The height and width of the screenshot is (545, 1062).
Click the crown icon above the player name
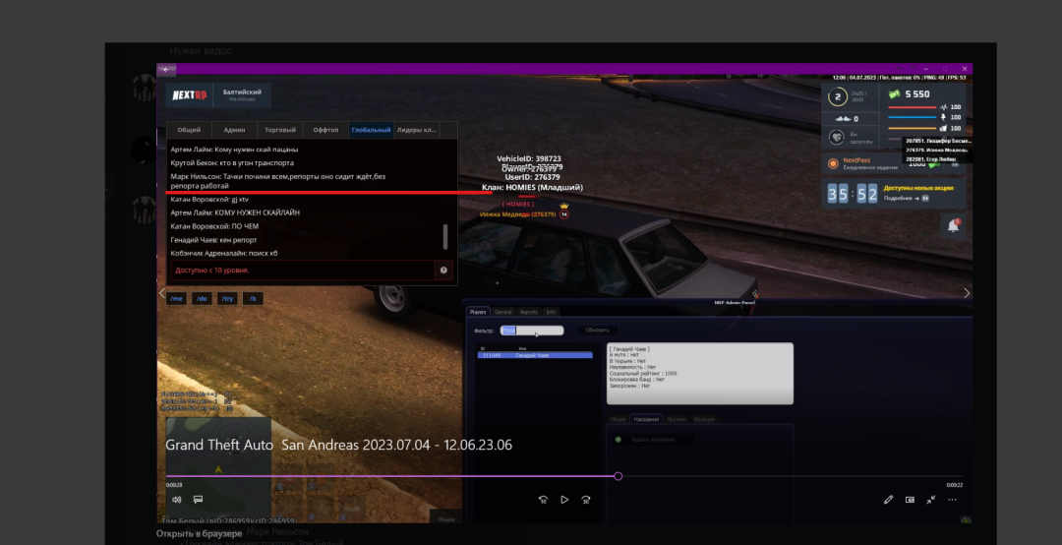click(563, 206)
